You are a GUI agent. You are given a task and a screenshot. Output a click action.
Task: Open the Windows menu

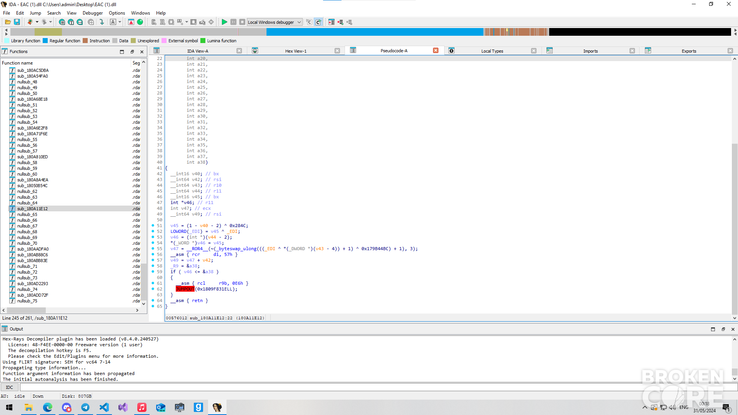pos(140,13)
